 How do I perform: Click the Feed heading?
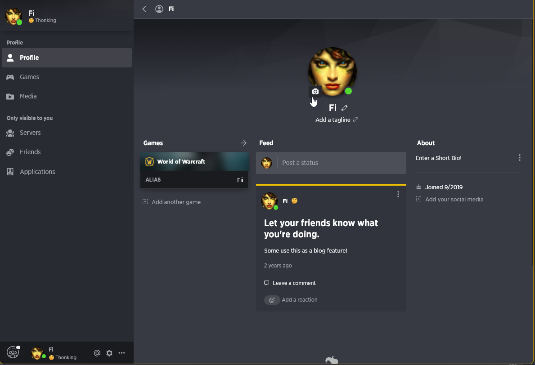pos(266,143)
